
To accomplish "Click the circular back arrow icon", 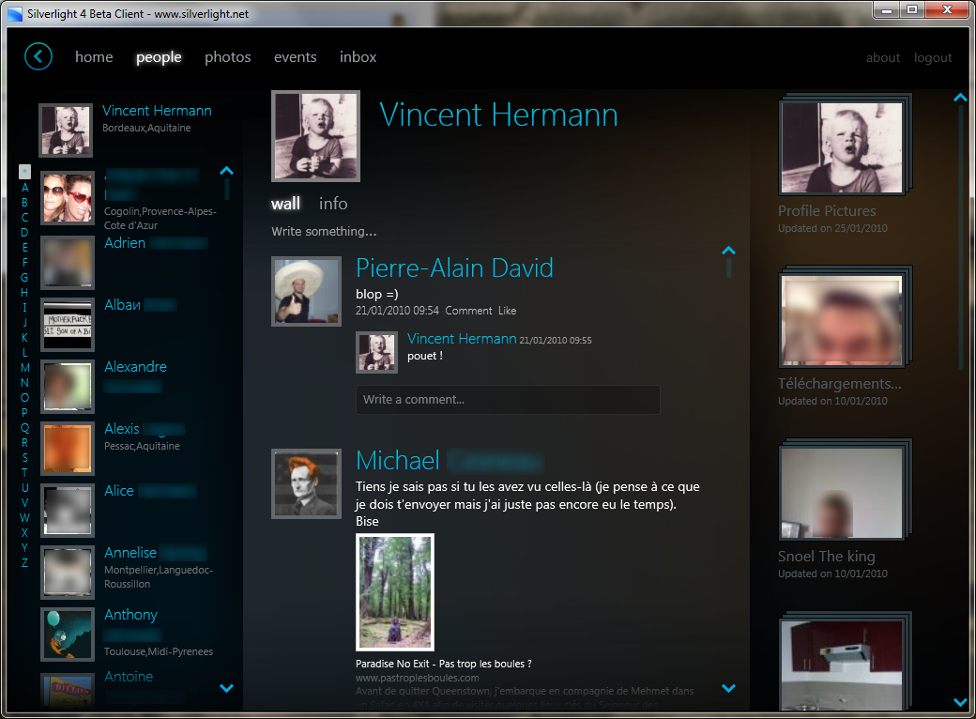I will (38, 56).
